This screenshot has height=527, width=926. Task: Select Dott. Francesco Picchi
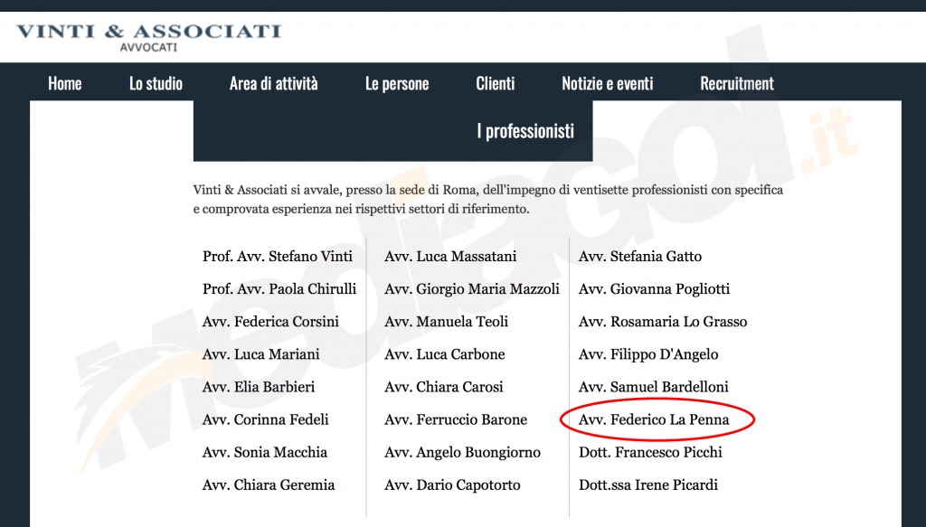[x=651, y=452]
